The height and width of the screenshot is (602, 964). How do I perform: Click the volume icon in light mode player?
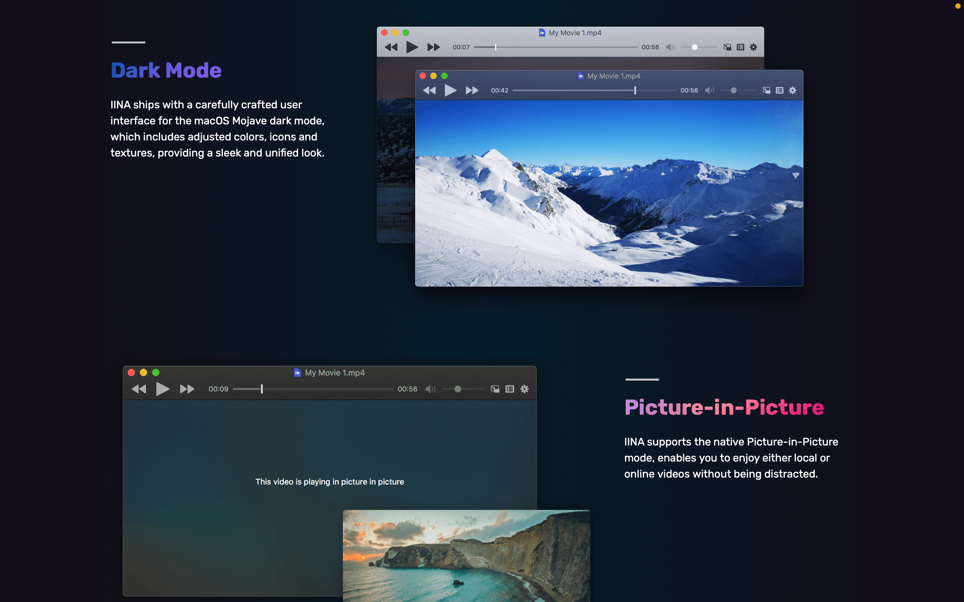pyautogui.click(x=670, y=46)
